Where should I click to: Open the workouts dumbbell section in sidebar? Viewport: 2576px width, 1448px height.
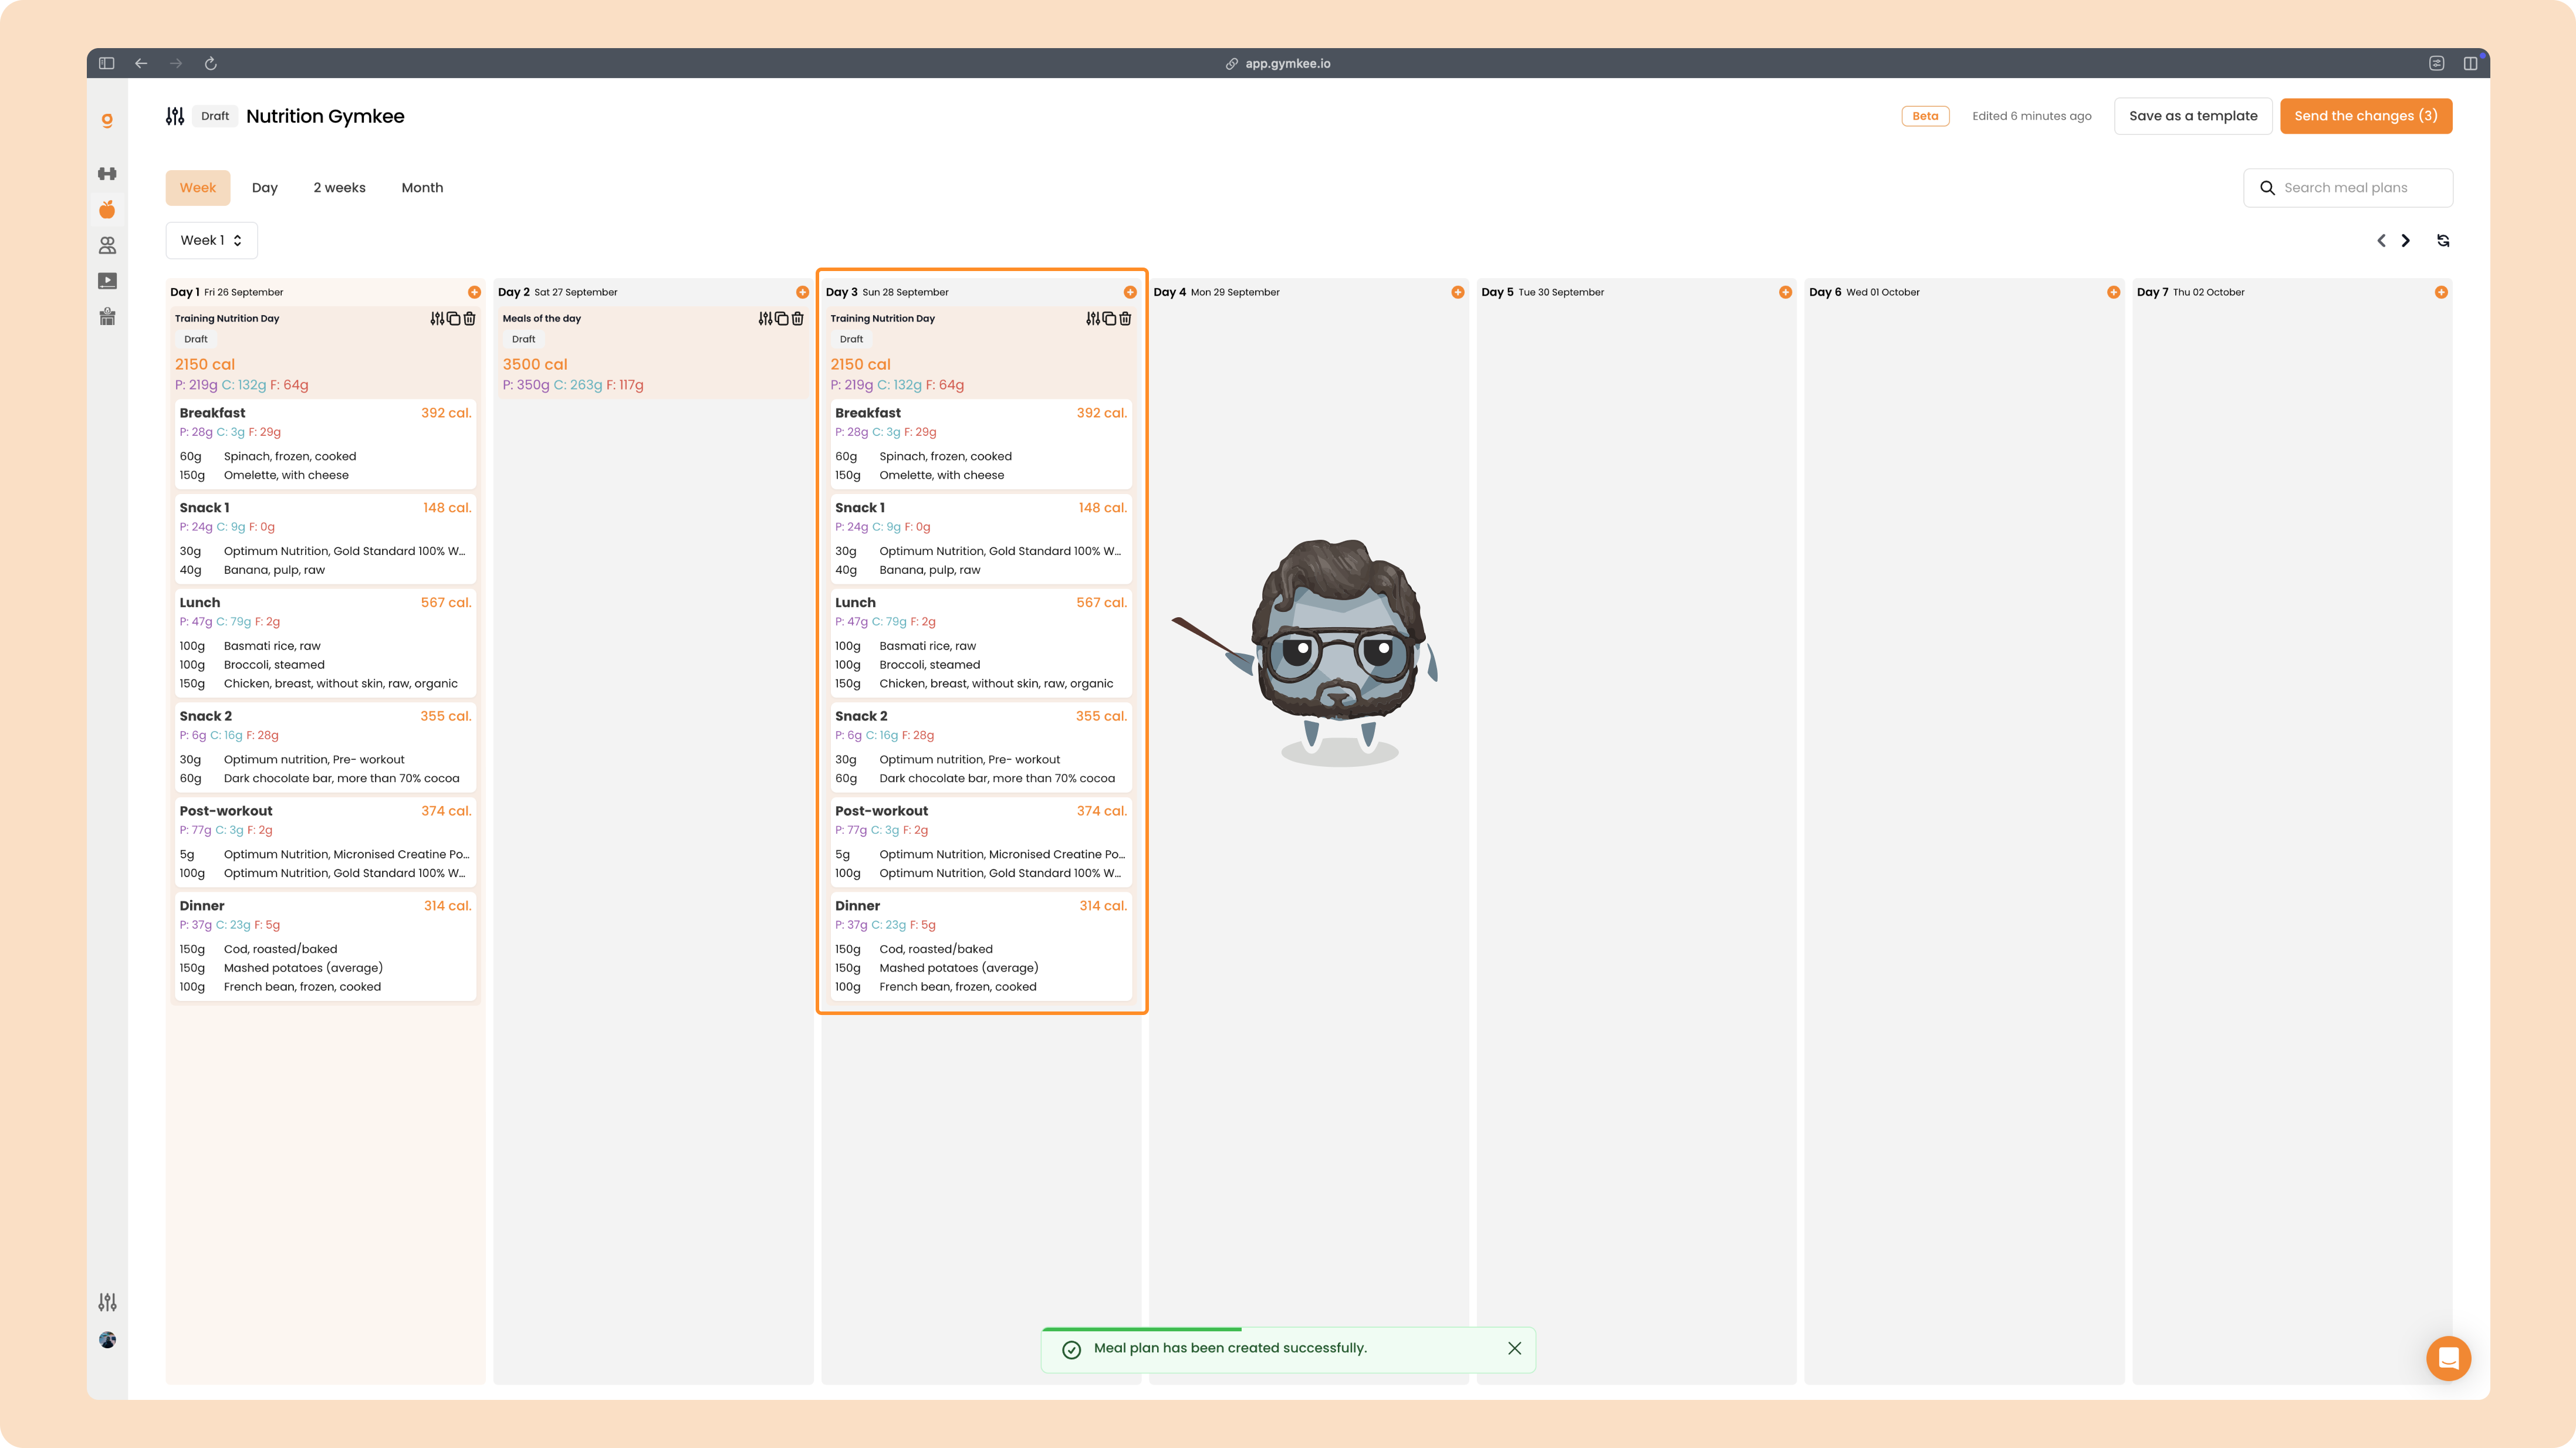(107, 174)
